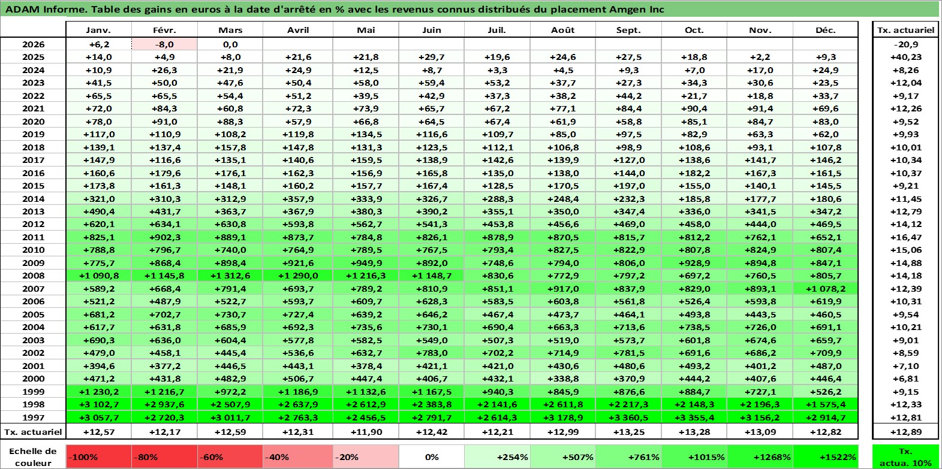Viewport: 942px width, 469px height.
Task: Click the -80% color scale swatch
Action: click(x=164, y=456)
